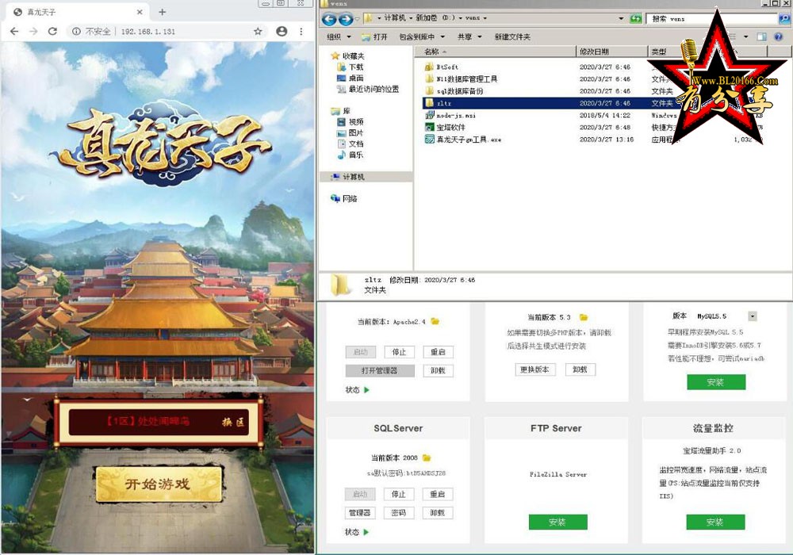This screenshot has width=793, height=555.
Task: Select 计算机 in the navigation pane
Action: pyautogui.click(x=347, y=177)
